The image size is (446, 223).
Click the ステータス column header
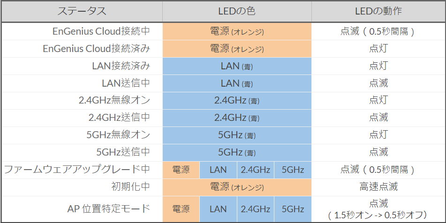click(82, 11)
